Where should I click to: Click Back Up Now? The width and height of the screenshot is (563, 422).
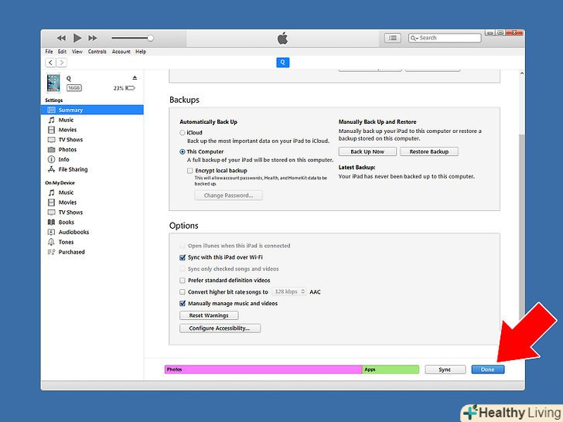tap(367, 151)
